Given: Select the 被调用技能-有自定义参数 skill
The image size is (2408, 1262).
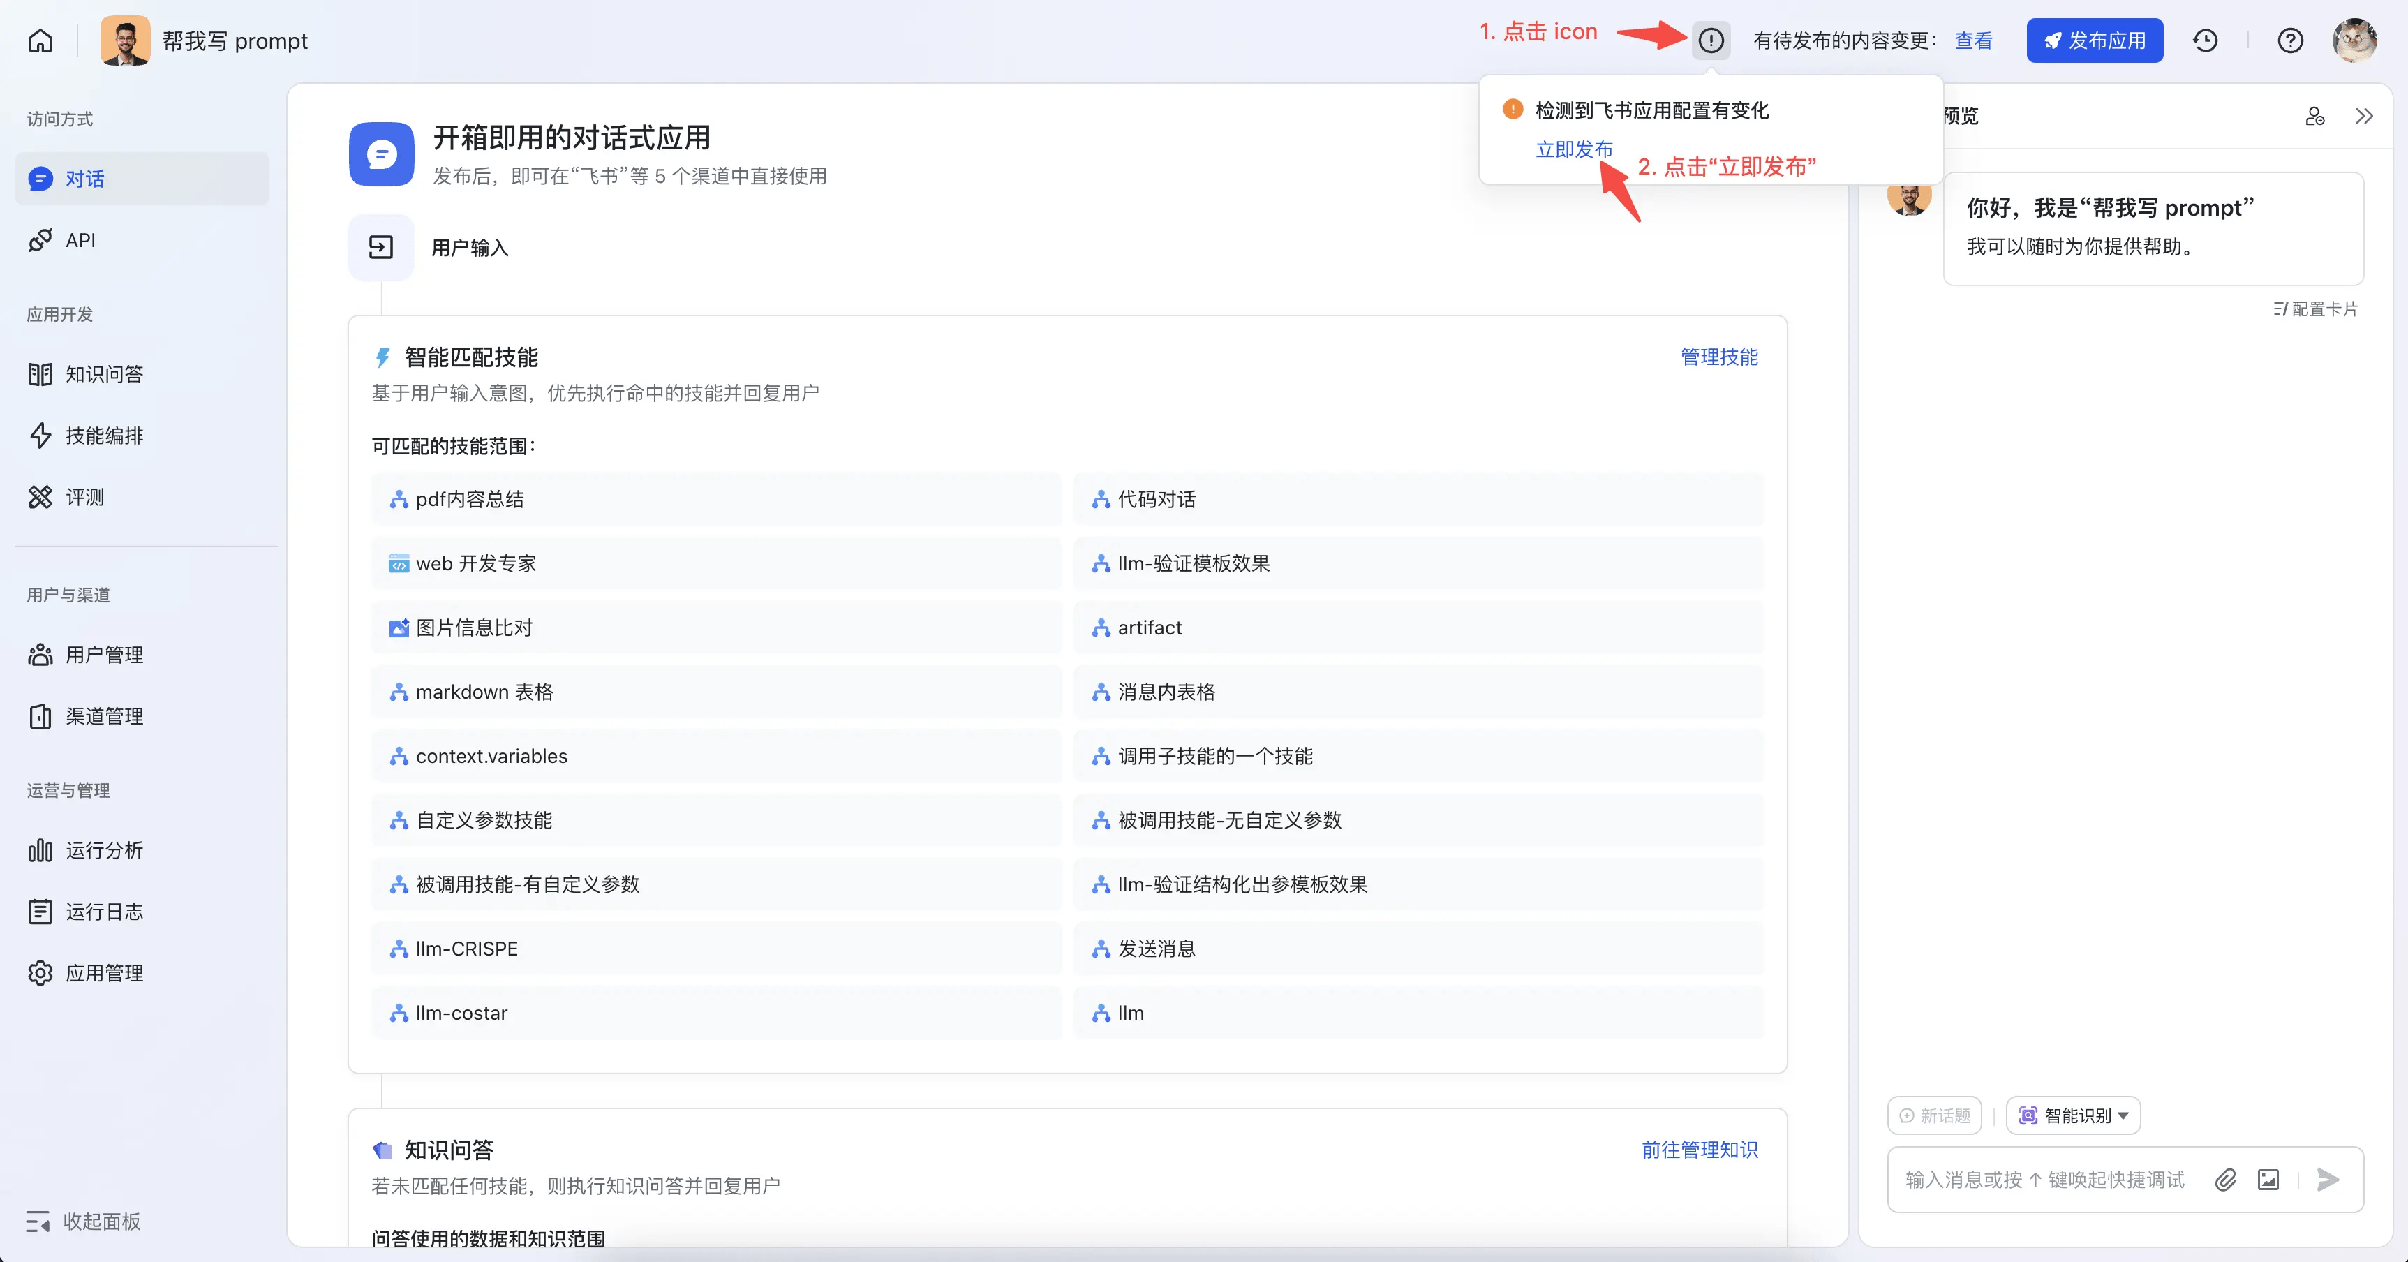Looking at the screenshot, I should [x=716, y=884].
